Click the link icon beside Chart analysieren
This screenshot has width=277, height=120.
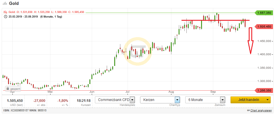248,111
